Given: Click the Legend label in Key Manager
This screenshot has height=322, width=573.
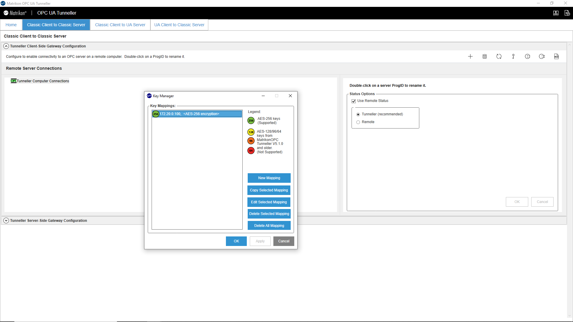Looking at the screenshot, I should click(254, 112).
